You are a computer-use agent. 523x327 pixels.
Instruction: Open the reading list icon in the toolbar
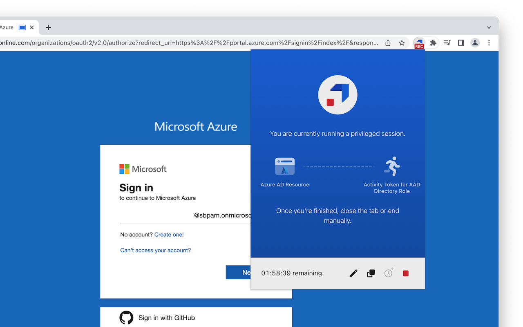coord(447,43)
